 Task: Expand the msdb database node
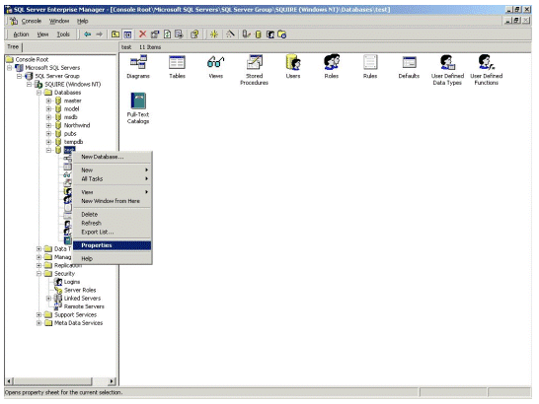click(48, 117)
